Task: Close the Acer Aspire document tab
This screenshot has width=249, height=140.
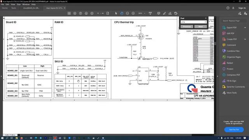Action: pyautogui.click(x=65, y=8)
